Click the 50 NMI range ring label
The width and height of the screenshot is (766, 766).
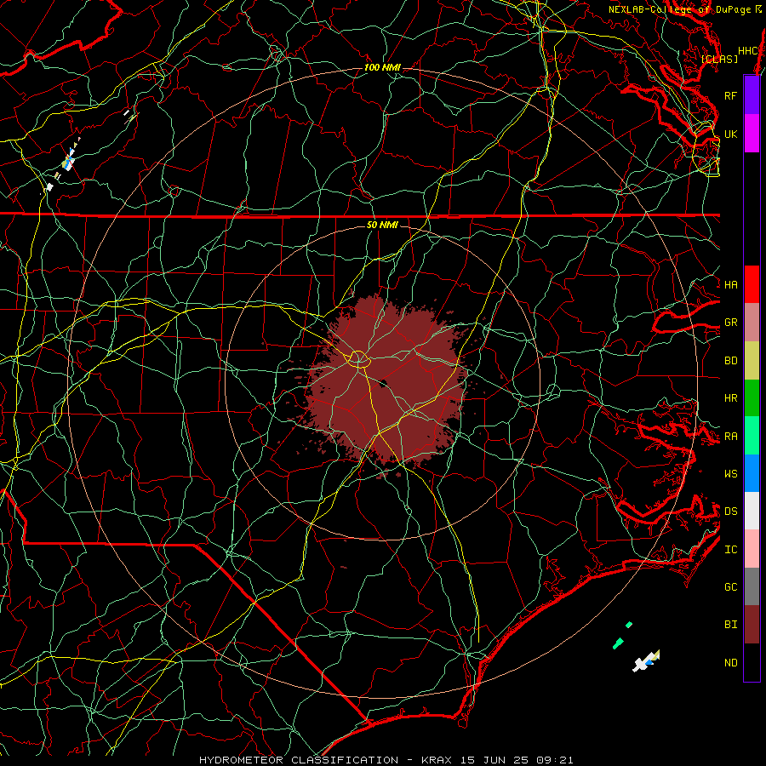click(x=382, y=225)
